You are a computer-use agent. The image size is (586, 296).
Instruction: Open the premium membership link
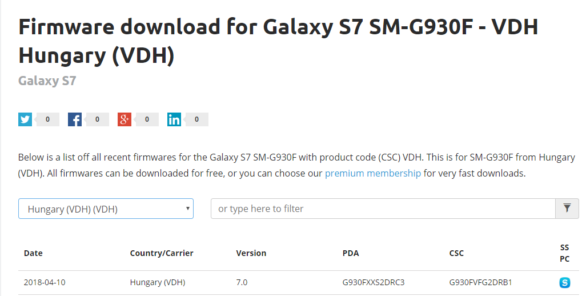(372, 173)
